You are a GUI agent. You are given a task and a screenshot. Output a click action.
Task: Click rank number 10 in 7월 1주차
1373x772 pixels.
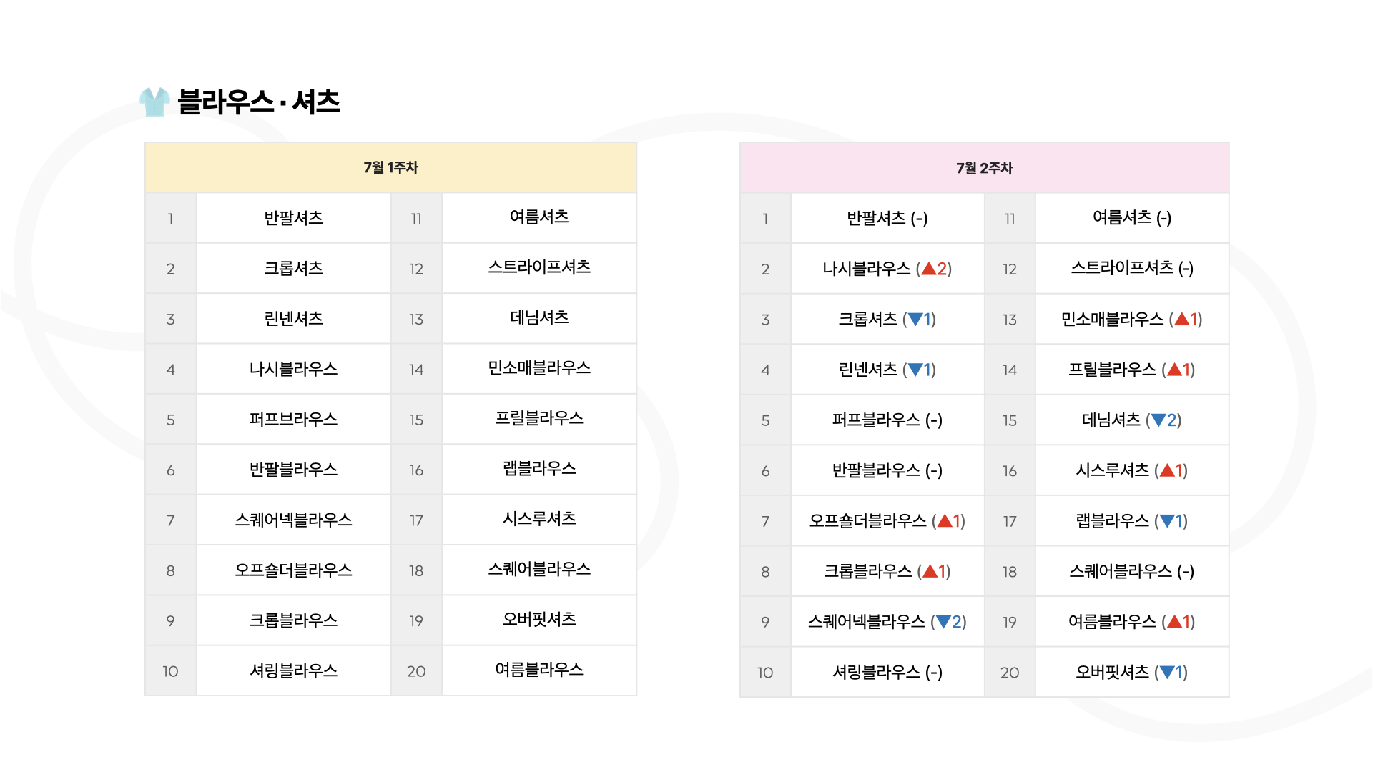[170, 671]
